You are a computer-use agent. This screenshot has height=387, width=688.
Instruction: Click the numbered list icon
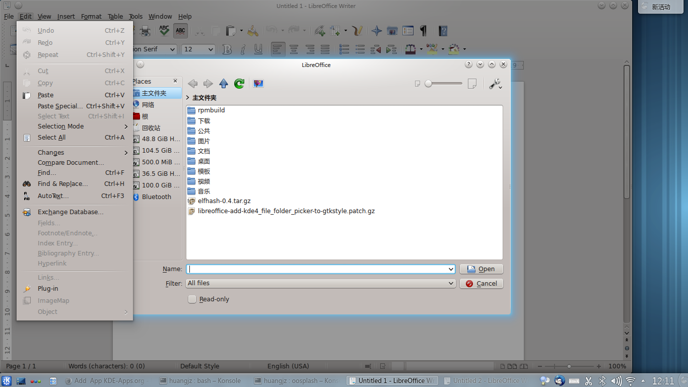click(345, 49)
